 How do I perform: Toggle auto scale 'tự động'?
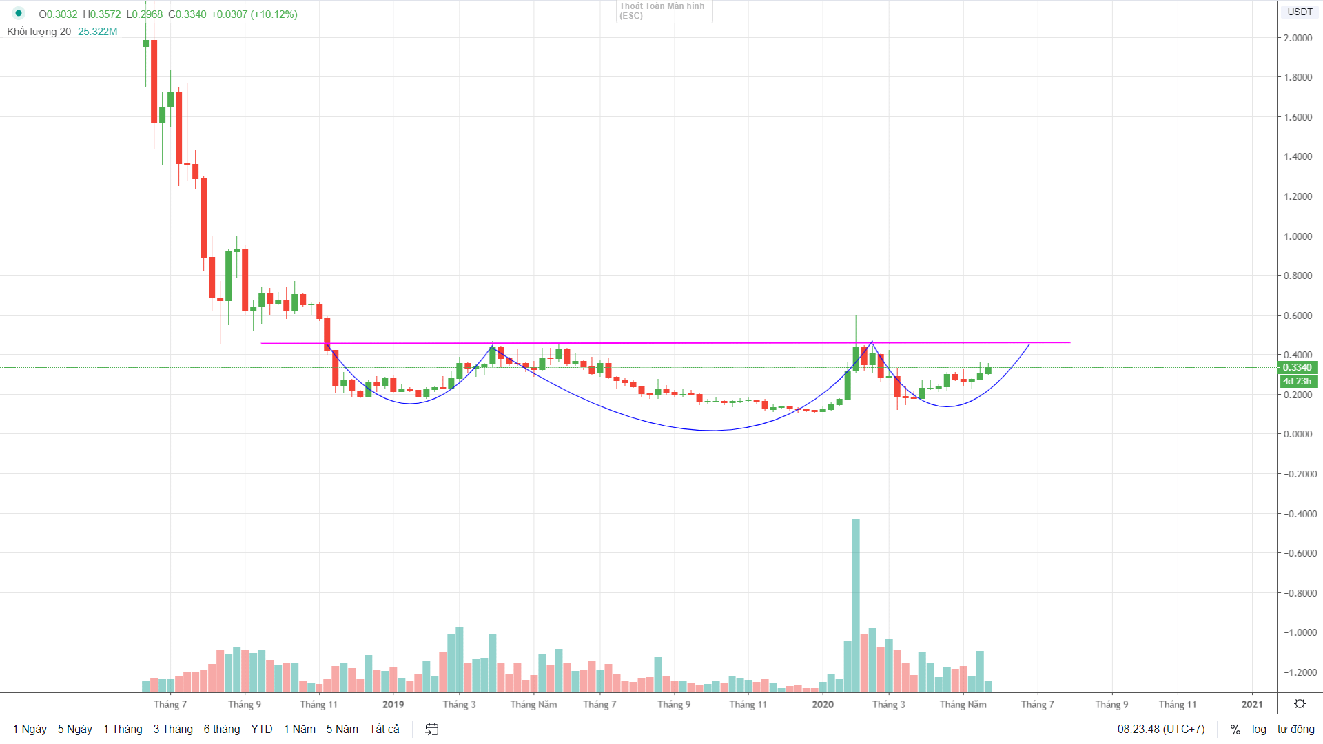[x=1295, y=729]
